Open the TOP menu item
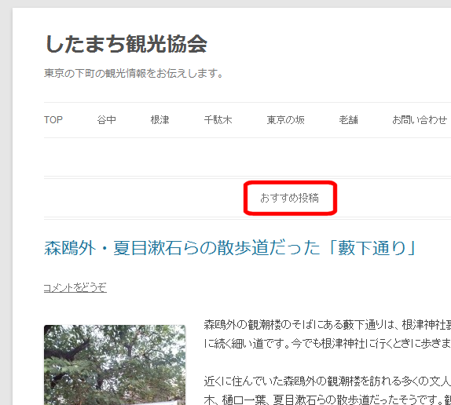 coord(53,120)
